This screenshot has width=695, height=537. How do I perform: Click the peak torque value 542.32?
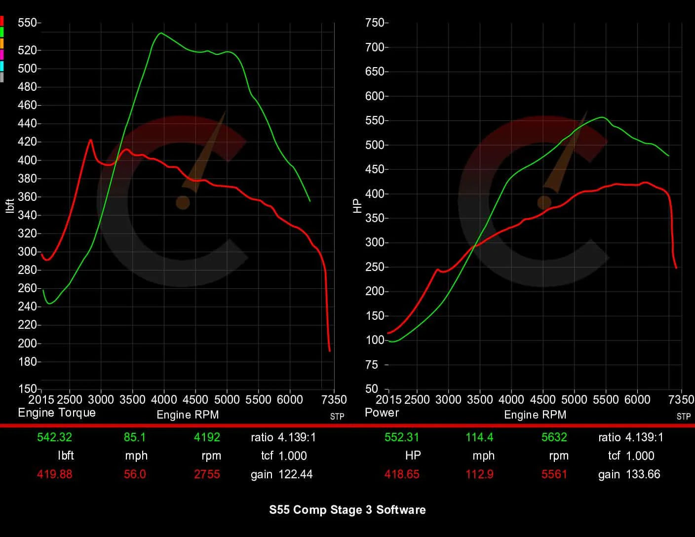point(54,437)
